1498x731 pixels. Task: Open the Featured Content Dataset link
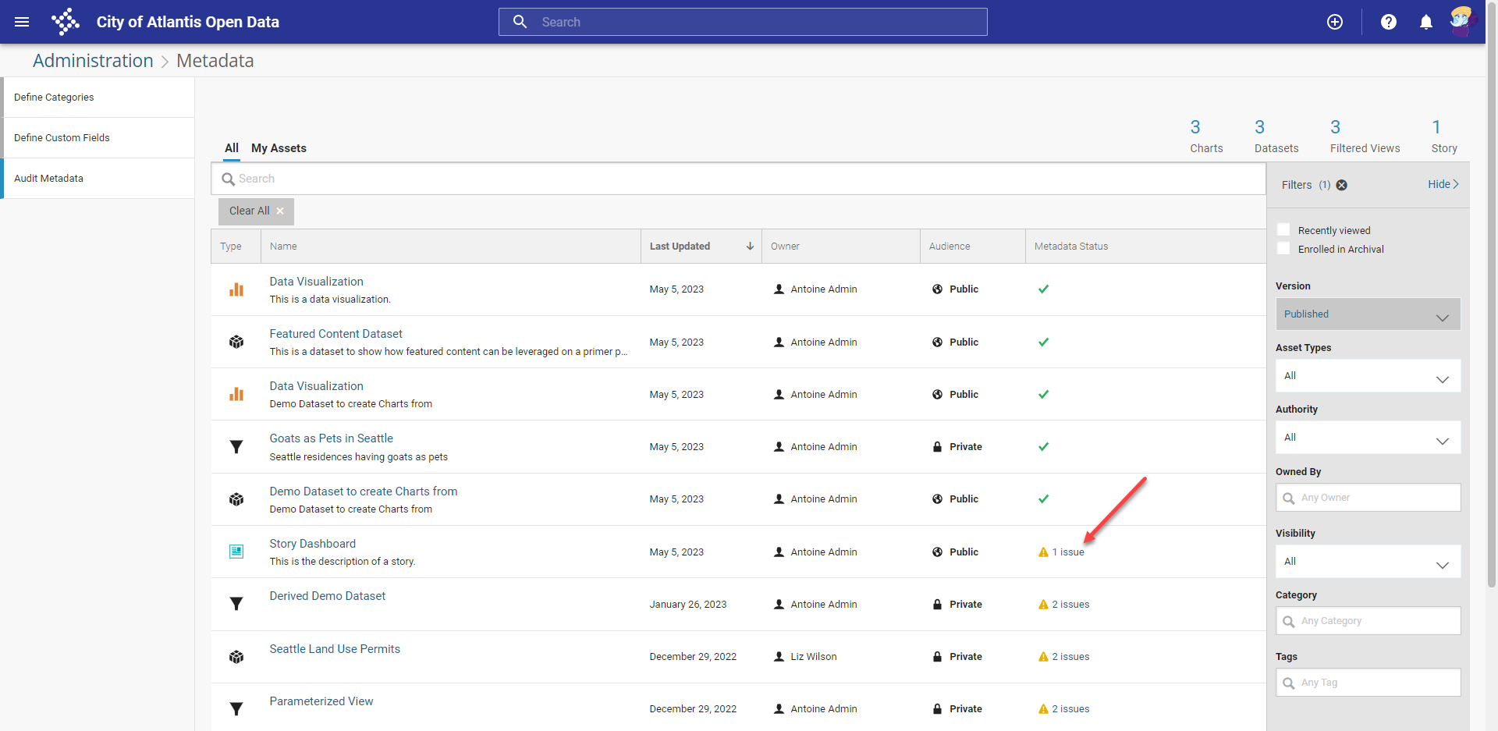point(335,334)
